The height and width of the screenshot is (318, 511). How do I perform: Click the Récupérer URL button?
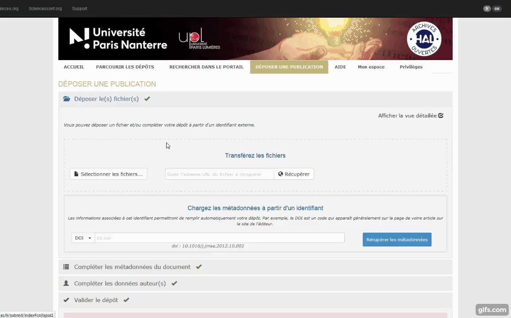(x=294, y=174)
